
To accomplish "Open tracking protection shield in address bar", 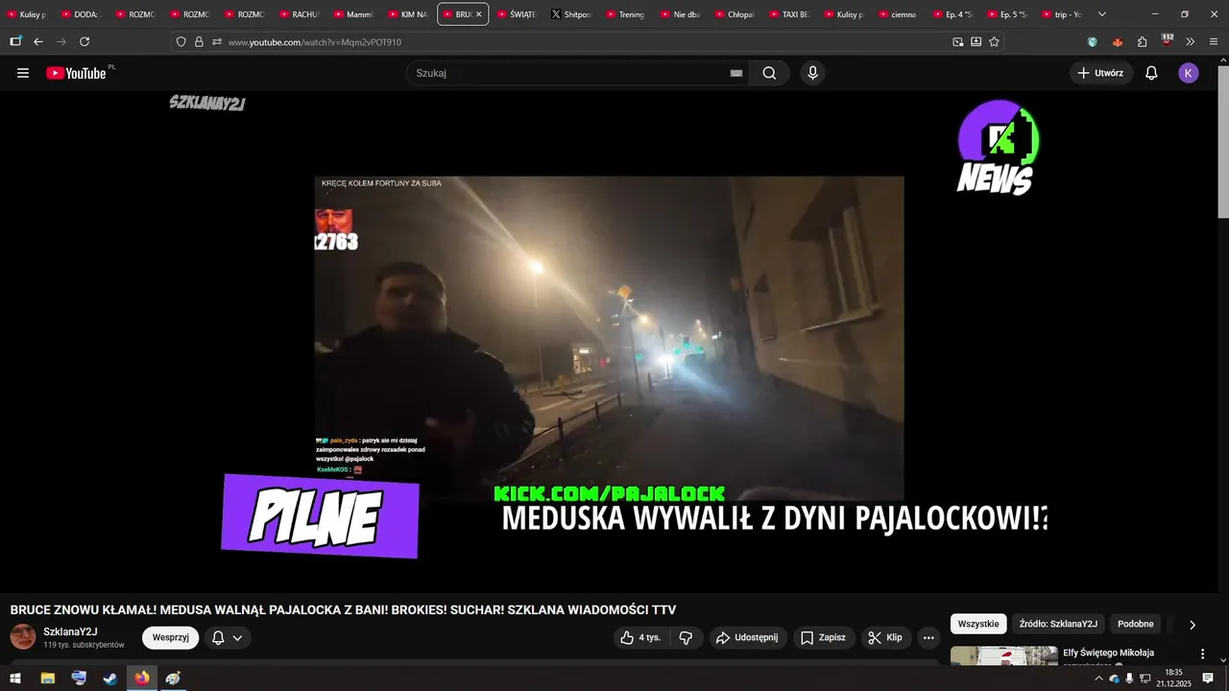I will [x=181, y=42].
